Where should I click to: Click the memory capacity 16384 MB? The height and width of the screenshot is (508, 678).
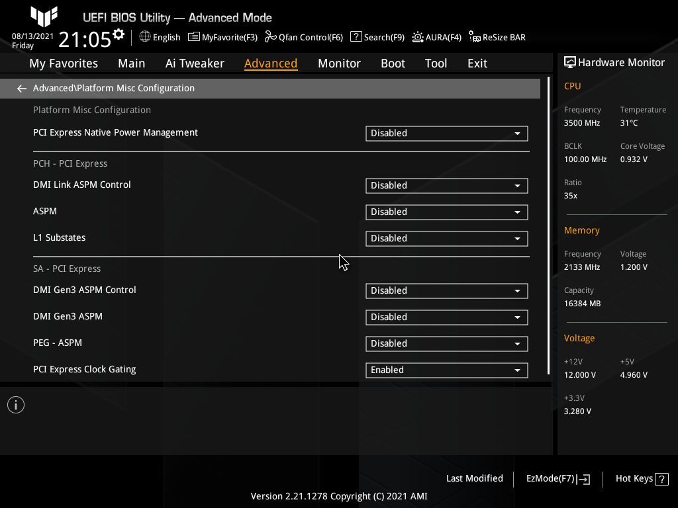pyautogui.click(x=582, y=304)
